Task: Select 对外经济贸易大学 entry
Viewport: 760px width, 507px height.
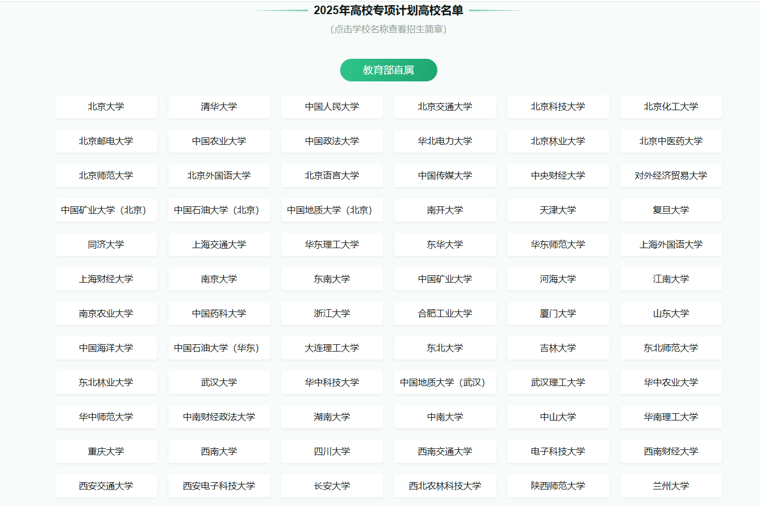Action: tap(671, 176)
